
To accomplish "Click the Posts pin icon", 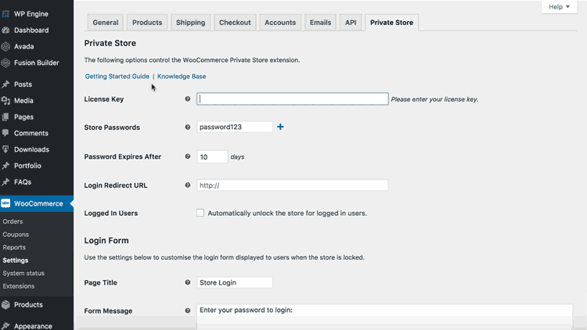I will pos(5,84).
